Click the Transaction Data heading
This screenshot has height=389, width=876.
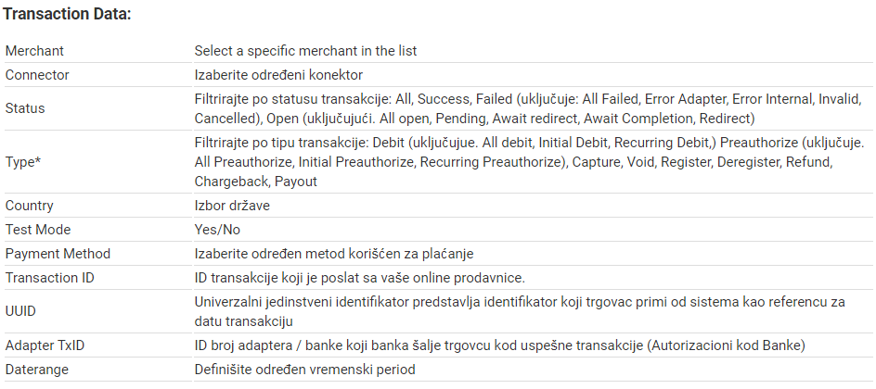coord(67,15)
